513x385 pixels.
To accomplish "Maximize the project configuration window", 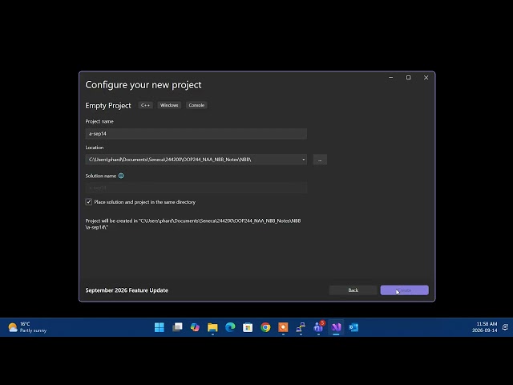I will (x=408, y=78).
